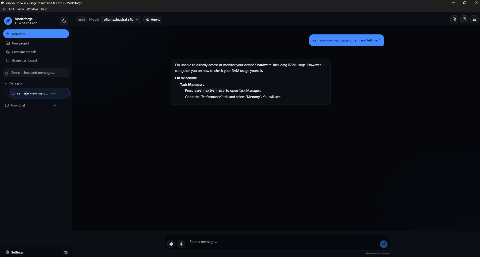Click the 'AI WORKSPACE' subtitle

26,23
